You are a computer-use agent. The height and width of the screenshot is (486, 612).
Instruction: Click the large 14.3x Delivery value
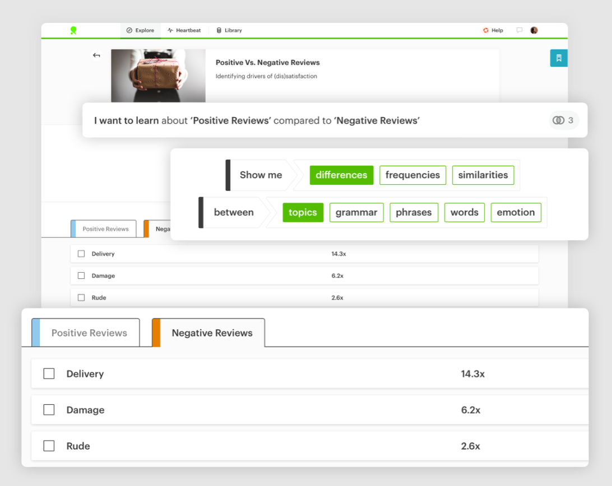[x=472, y=374]
